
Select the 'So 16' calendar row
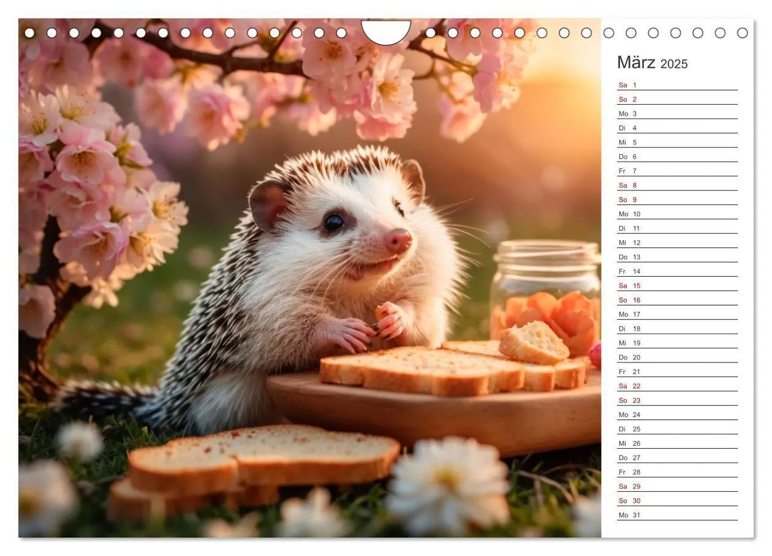point(677,299)
